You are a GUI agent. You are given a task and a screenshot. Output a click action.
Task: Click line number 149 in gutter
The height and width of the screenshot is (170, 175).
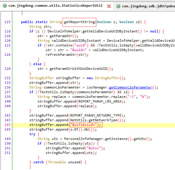(x=7, y=139)
